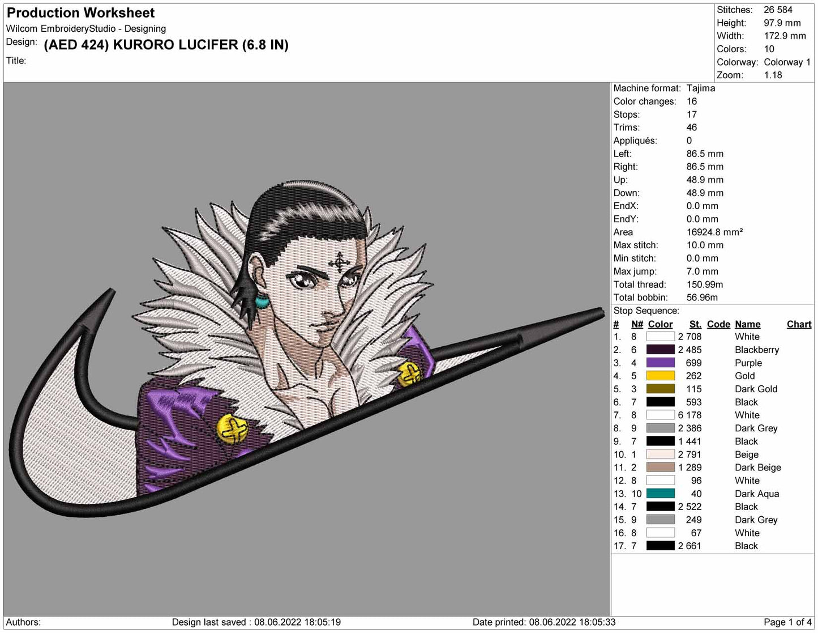Click the 'Code' column header
This screenshot has height=633, width=818.
tap(718, 324)
